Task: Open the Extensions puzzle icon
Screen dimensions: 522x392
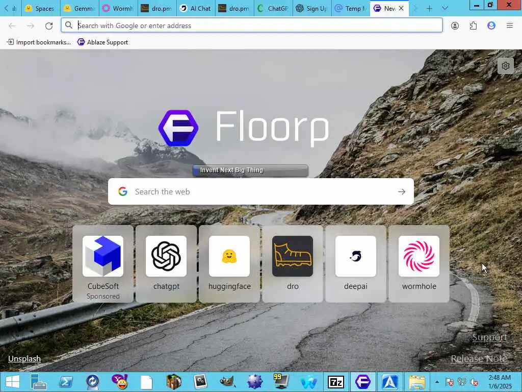Action: click(473, 26)
